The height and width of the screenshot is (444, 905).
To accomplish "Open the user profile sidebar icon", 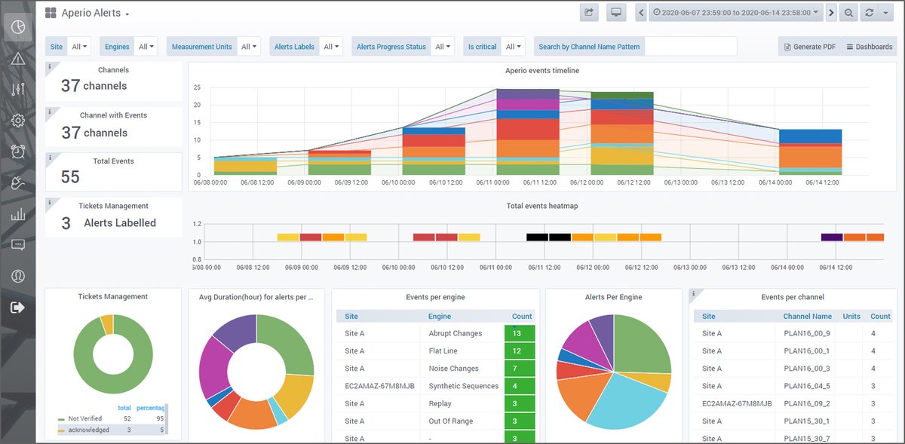I will 18,276.
